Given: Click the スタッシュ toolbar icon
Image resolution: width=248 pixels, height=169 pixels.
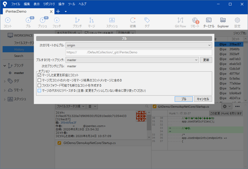Looking at the screenshot, I should [112, 23].
